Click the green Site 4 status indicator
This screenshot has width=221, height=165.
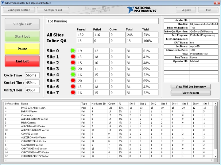(x=73, y=75)
